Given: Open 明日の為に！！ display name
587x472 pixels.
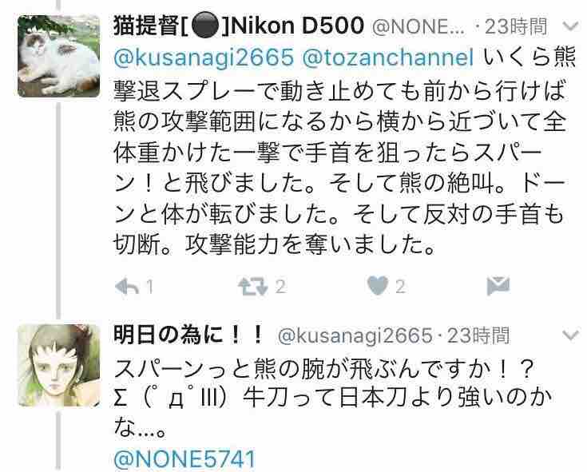Looking at the screenshot, I should tap(188, 335).
